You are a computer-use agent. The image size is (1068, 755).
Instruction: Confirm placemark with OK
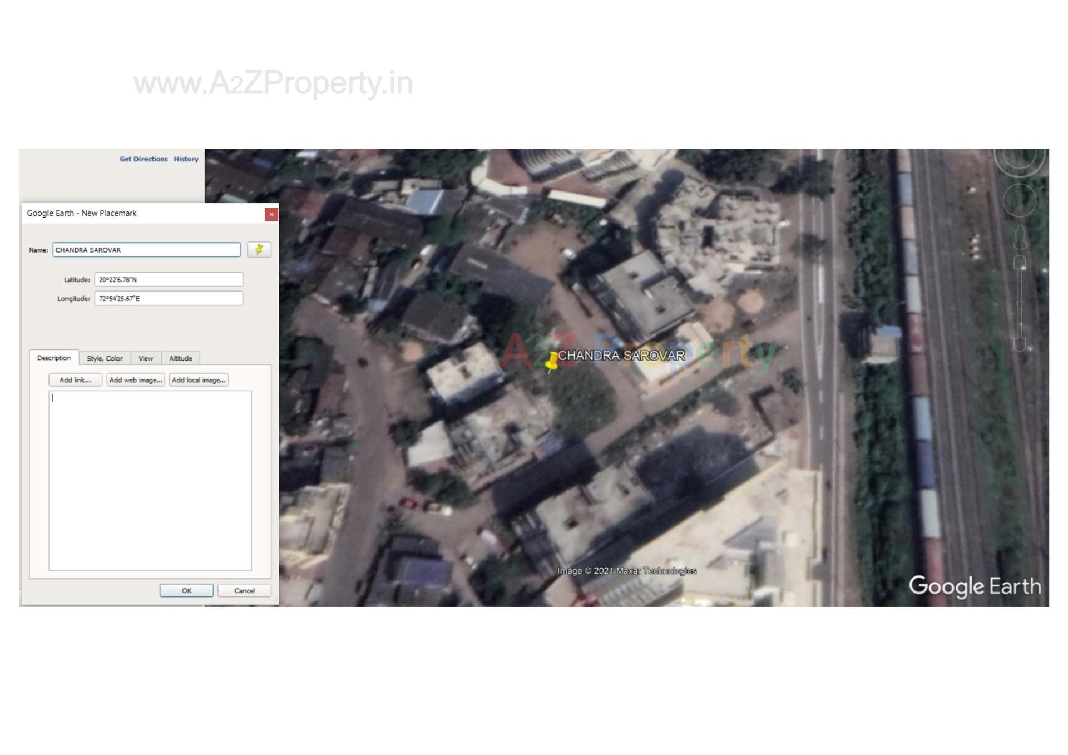(x=186, y=590)
